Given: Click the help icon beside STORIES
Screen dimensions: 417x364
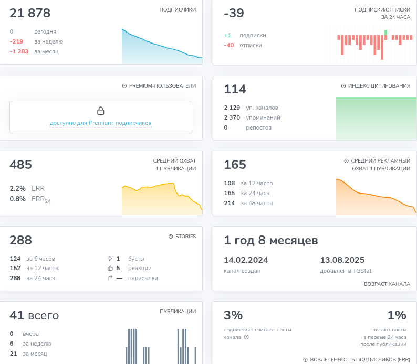Looking at the screenshot, I should (x=171, y=237).
